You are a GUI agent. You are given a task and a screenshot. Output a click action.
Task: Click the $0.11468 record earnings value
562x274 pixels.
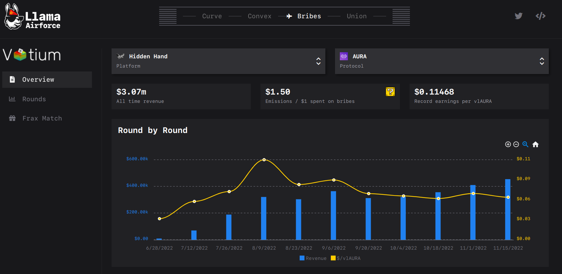tap(434, 92)
